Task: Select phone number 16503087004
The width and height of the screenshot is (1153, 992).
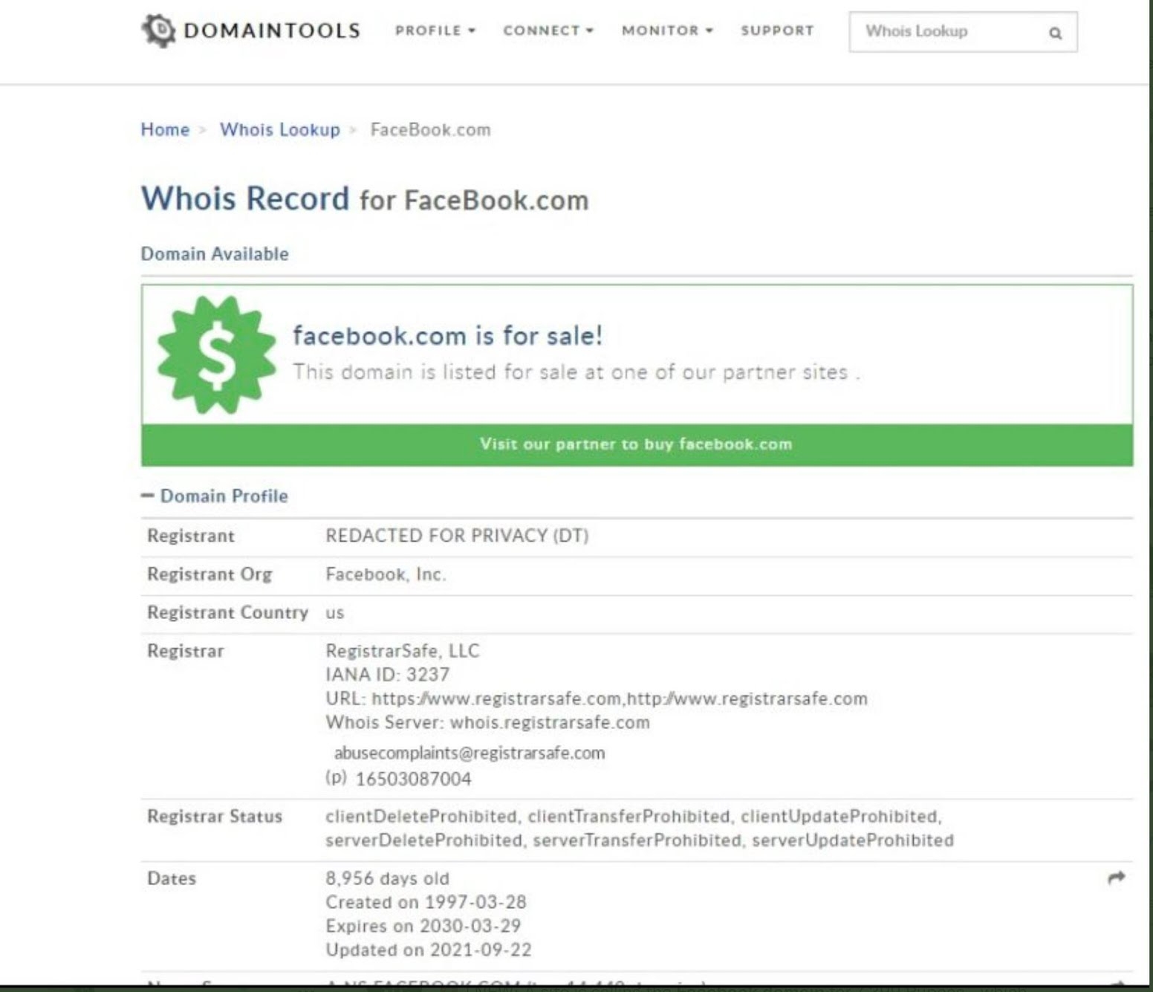Action: coord(413,779)
